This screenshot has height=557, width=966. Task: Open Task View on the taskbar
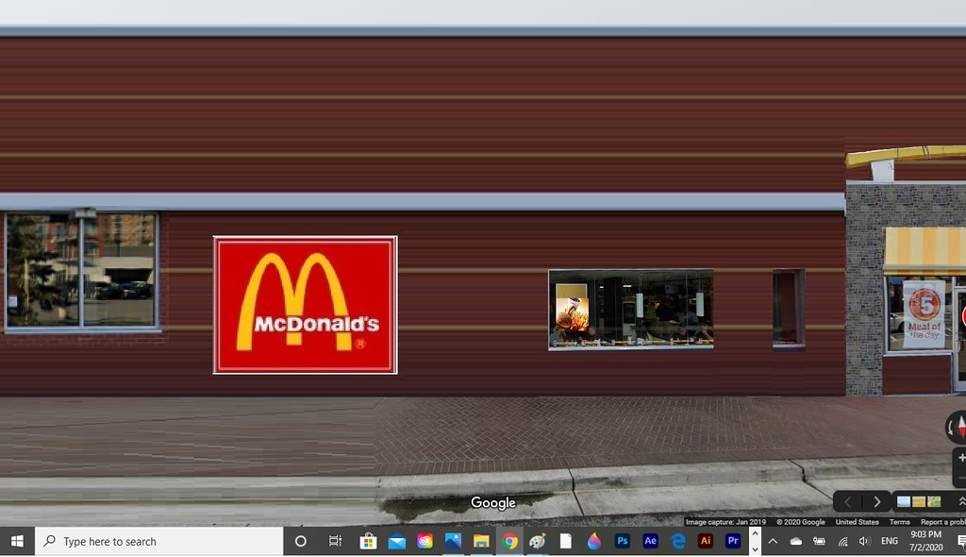click(x=335, y=541)
